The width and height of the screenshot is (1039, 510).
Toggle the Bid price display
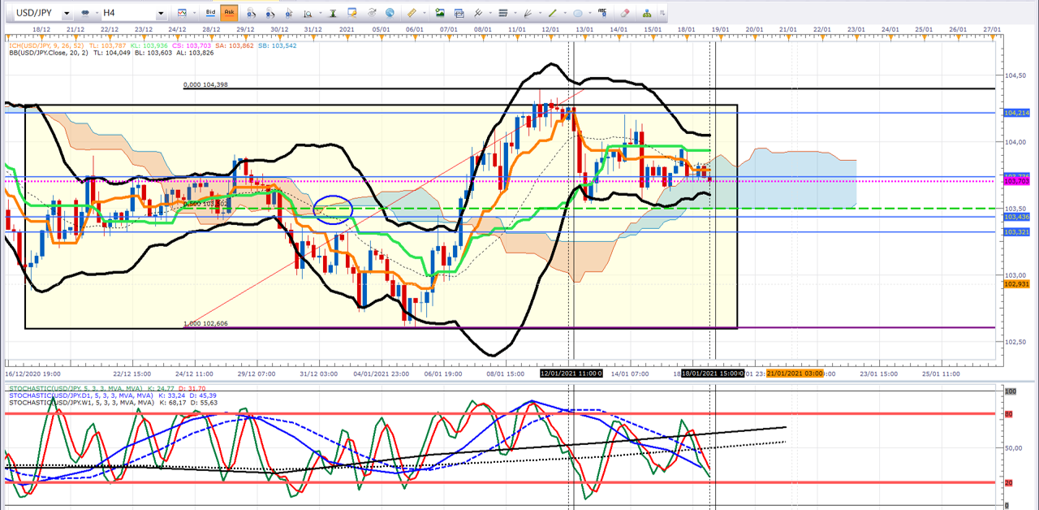(210, 13)
